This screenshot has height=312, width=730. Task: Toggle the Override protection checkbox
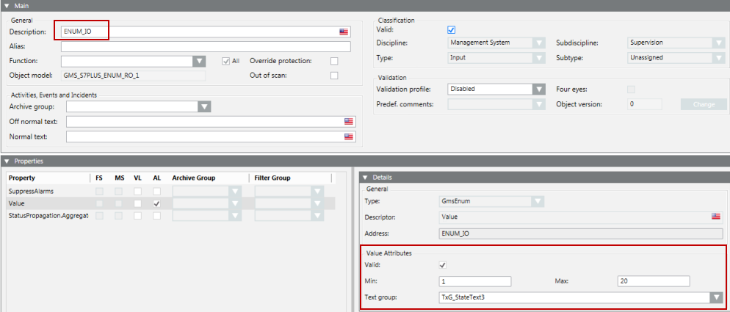point(334,61)
